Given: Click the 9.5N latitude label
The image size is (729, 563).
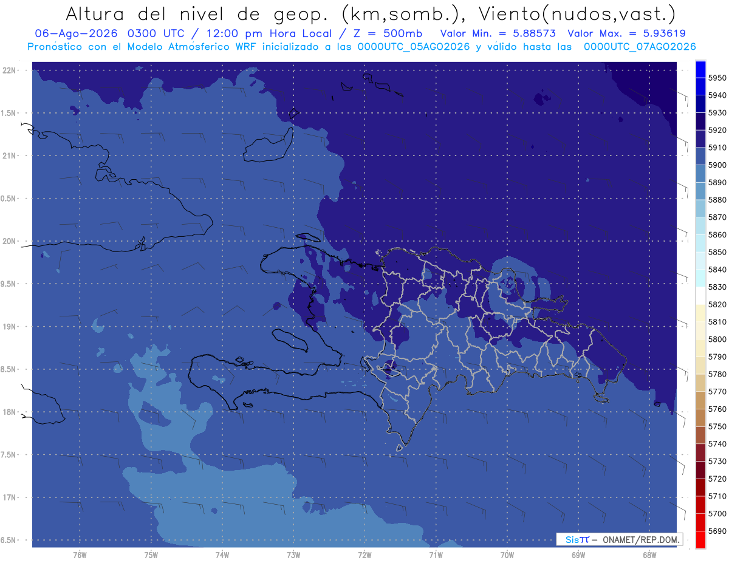Looking at the screenshot, I should click(x=9, y=284).
